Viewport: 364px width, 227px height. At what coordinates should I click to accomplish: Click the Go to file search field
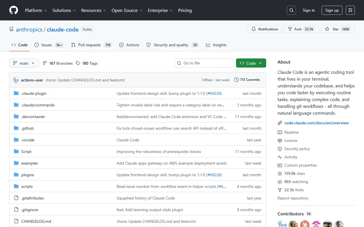[204, 63]
